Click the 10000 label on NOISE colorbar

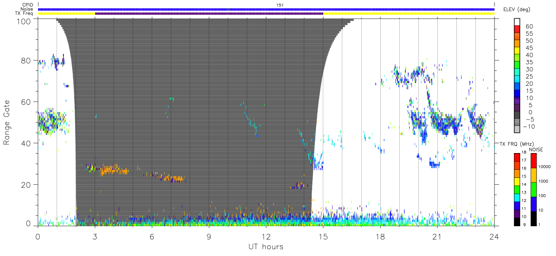click(x=545, y=168)
